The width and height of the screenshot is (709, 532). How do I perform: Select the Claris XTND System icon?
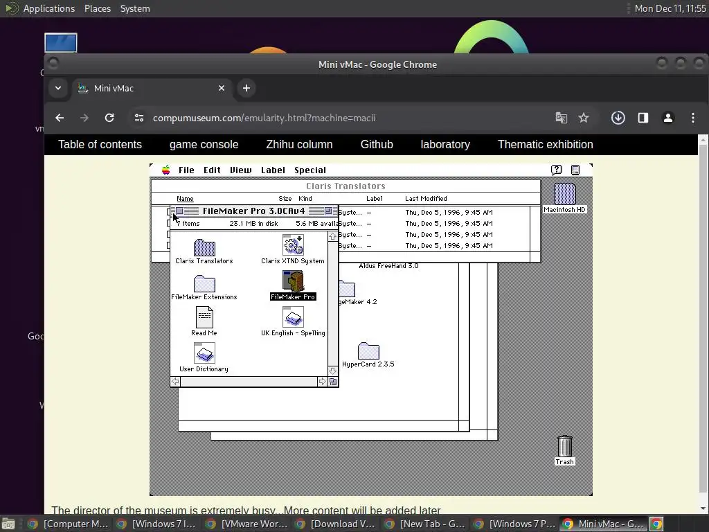pyautogui.click(x=293, y=246)
